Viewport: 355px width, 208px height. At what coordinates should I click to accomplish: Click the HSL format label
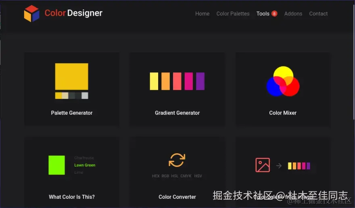[175, 176]
